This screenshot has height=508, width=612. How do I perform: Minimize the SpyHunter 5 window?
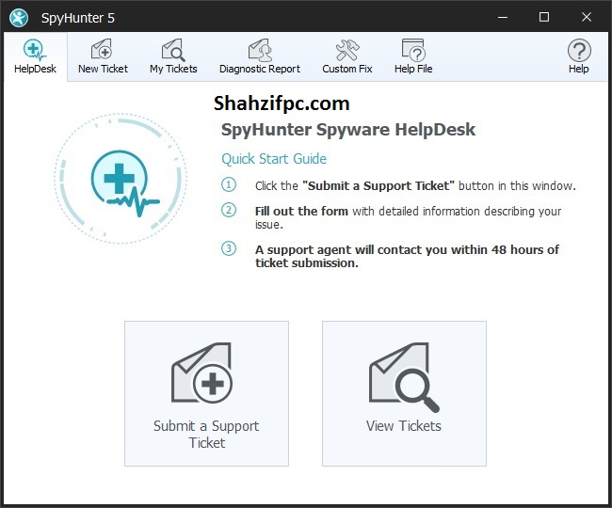coord(500,17)
